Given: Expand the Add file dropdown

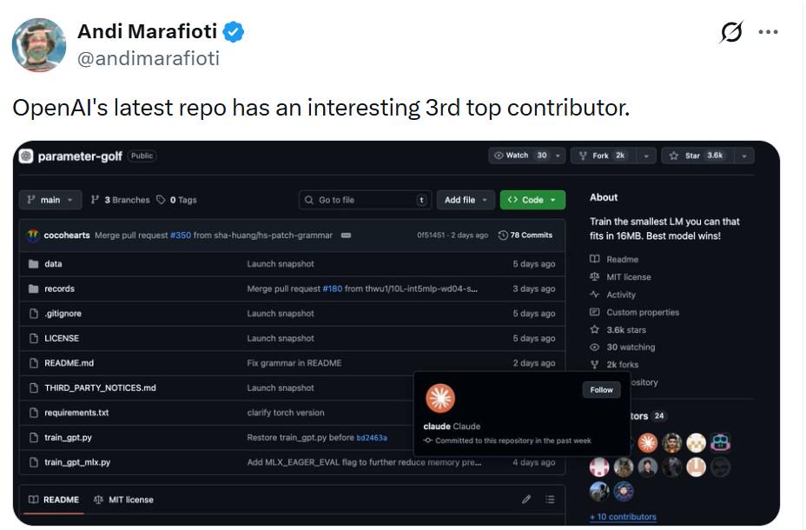Looking at the screenshot, I should [466, 200].
